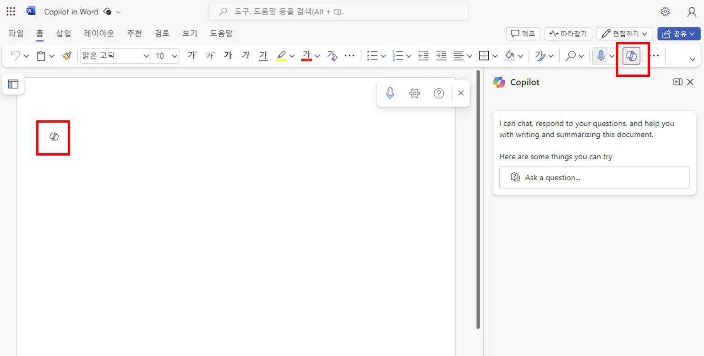This screenshot has height=356, width=704.
Task: Expand the bullet list style arrow
Action: click(x=383, y=56)
